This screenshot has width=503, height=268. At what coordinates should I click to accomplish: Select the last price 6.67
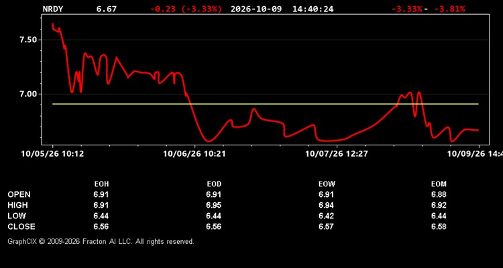point(107,9)
